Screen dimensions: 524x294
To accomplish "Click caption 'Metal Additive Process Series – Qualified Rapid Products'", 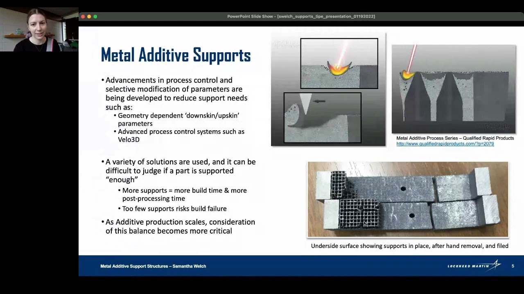I will point(455,138).
